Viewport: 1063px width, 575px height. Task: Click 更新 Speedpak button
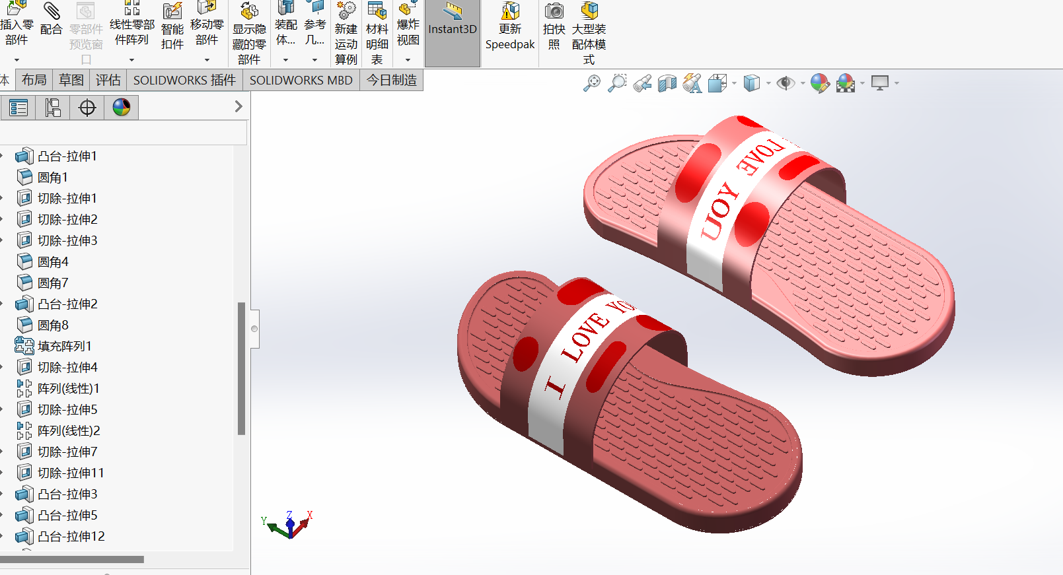[510, 26]
